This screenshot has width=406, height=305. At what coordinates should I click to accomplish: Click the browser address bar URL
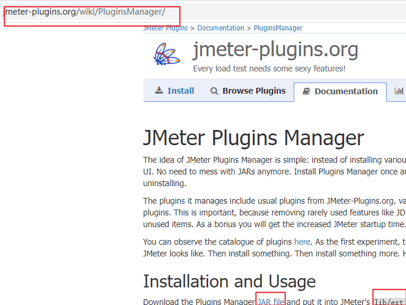coord(85,12)
